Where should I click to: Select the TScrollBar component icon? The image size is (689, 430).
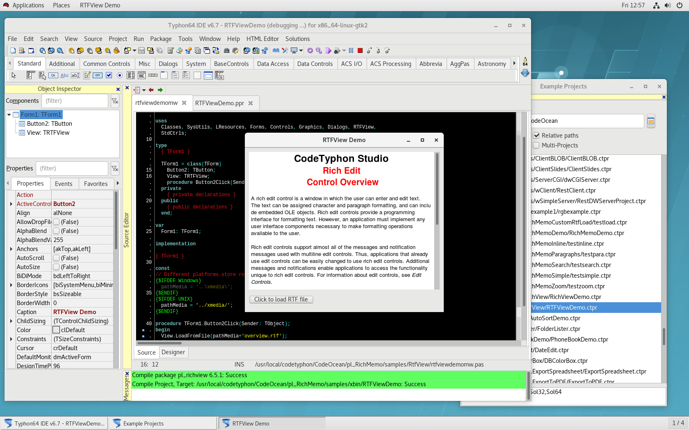point(153,75)
